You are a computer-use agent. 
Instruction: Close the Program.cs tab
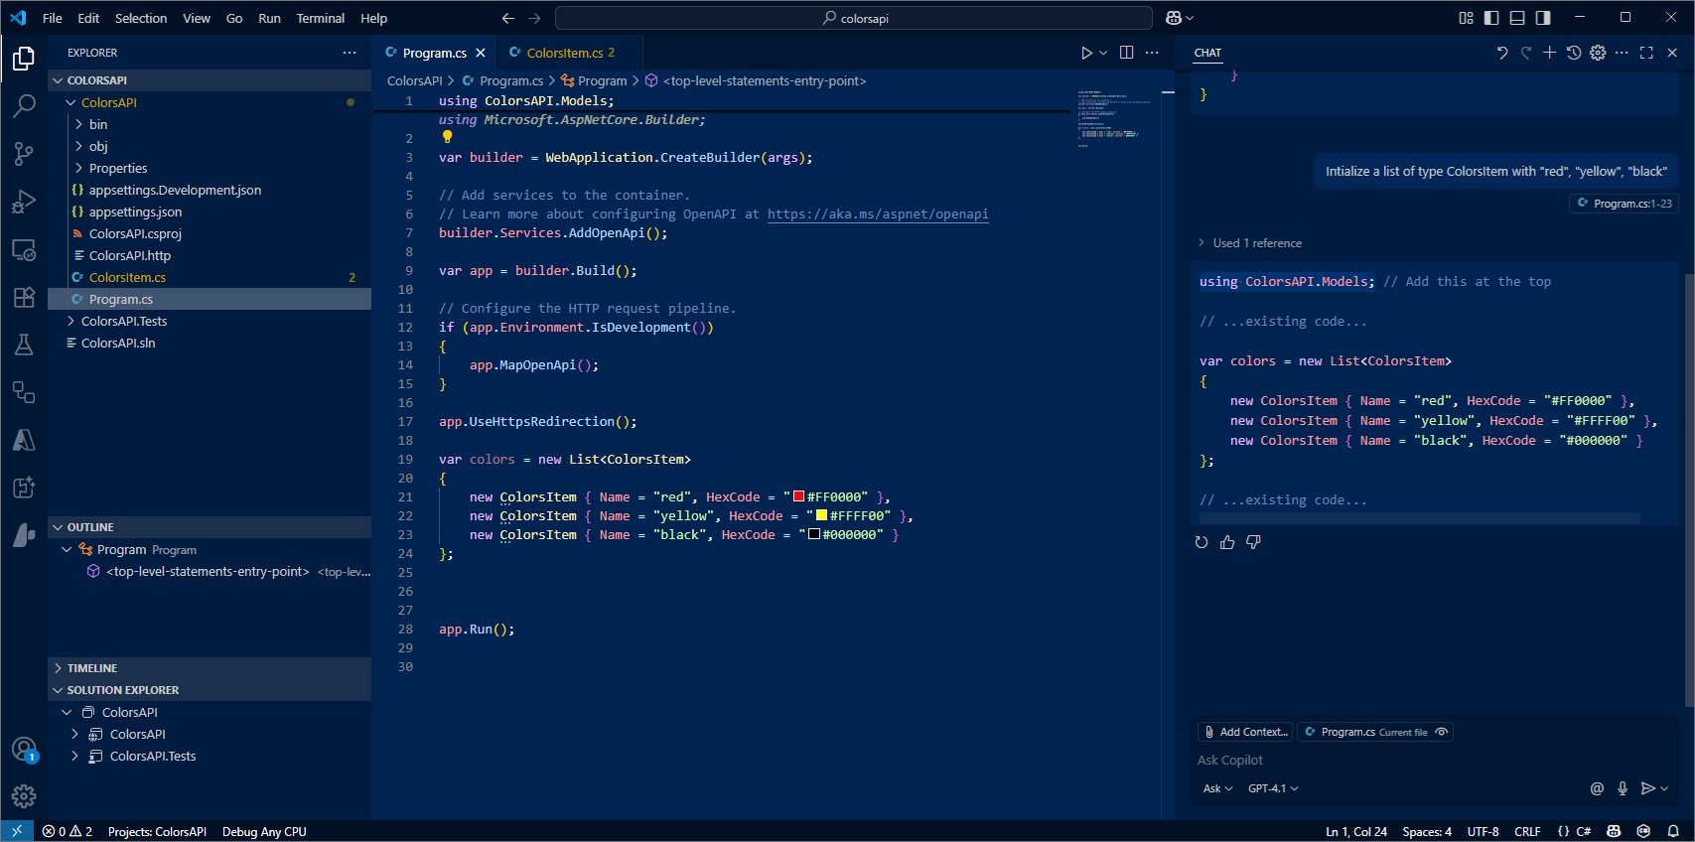point(481,53)
